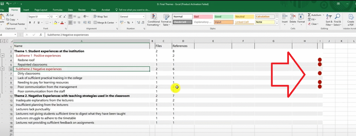
Task: Click Merge & Center
Action: click(104, 23)
